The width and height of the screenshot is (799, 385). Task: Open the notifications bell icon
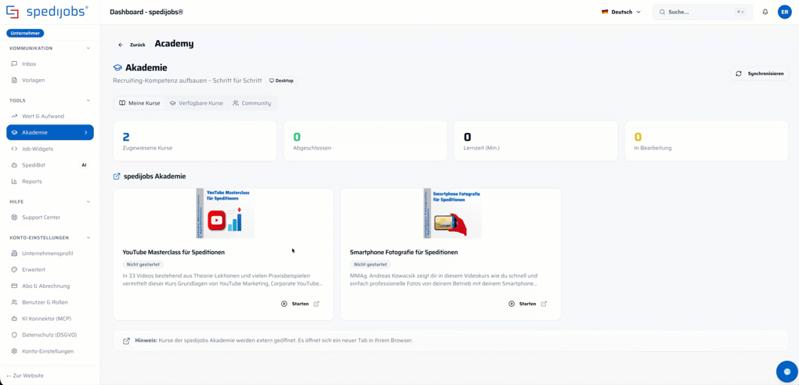pos(765,12)
